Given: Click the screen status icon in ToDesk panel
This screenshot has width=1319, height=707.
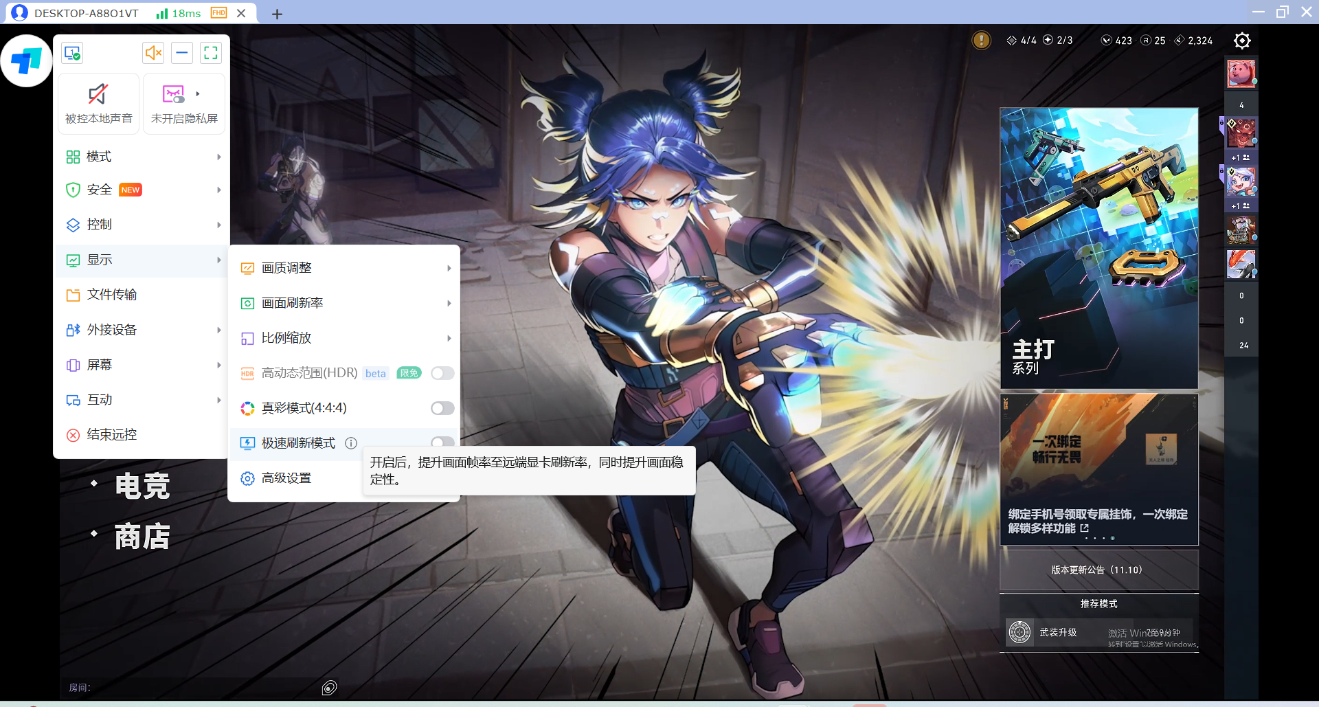Looking at the screenshot, I should (72, 53).
